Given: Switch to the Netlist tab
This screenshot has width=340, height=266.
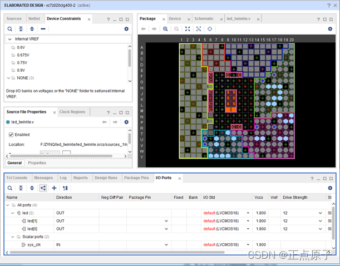Looking at the screenshot, I should coord(35,19).
